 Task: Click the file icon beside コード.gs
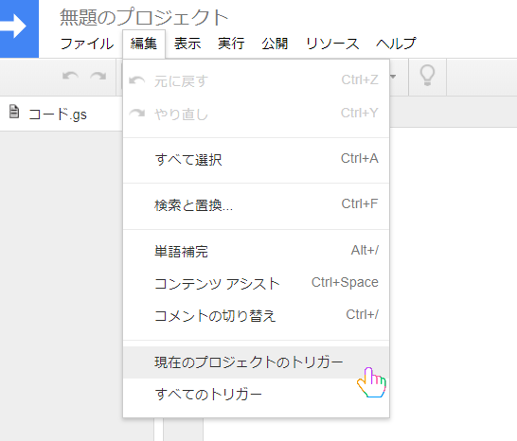point(14,112)
